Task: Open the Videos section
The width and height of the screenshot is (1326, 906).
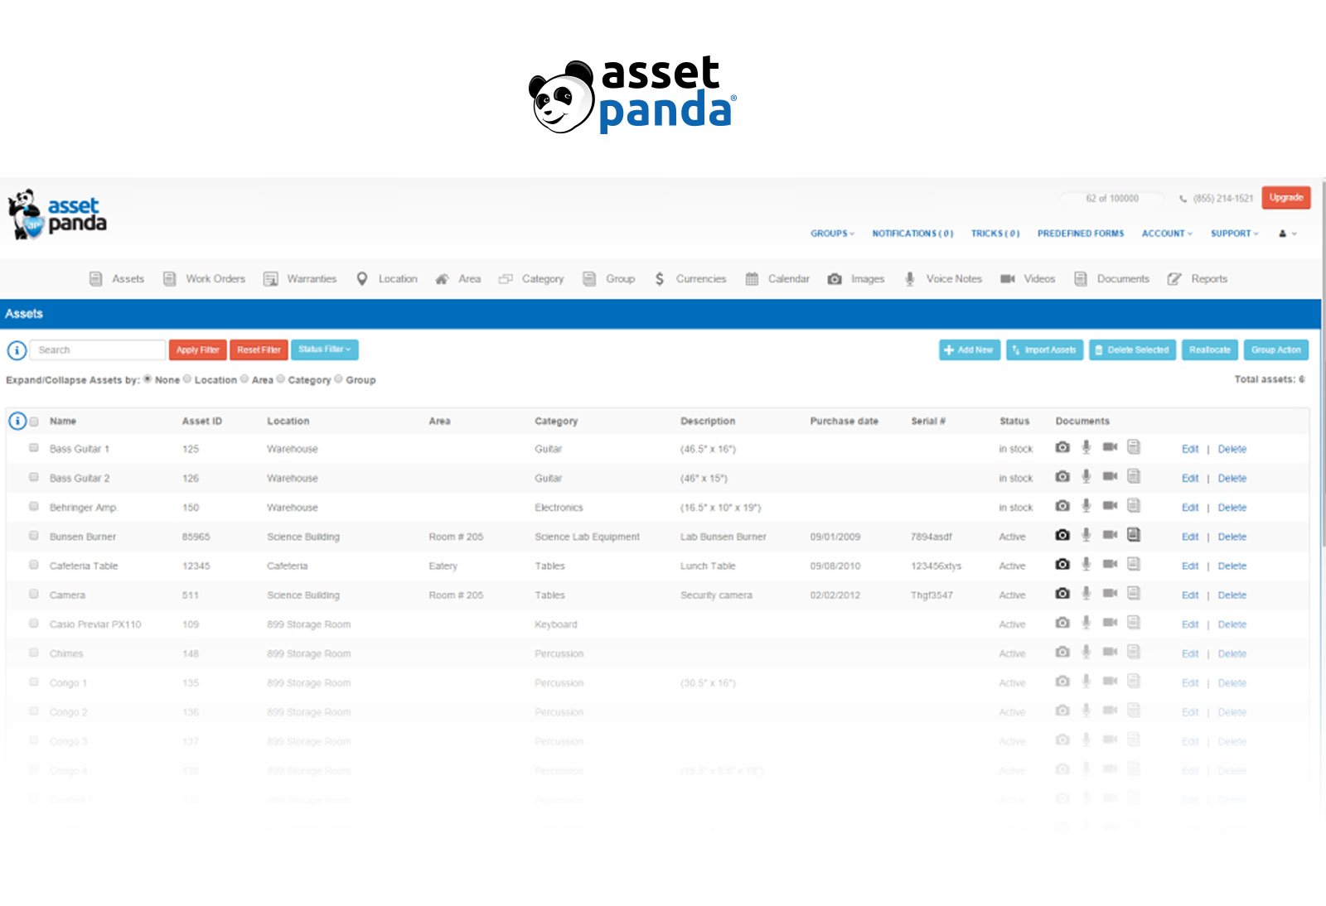Action: (x=1028, y=279)
